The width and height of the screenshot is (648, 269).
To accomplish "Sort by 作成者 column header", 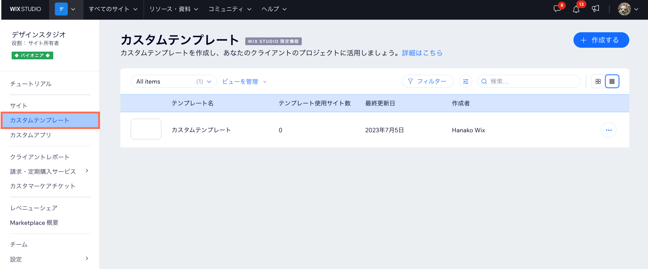I will click(x=461, y=103).
